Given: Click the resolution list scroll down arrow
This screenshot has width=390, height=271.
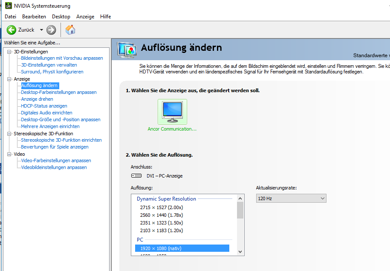Looking at the screenshot, I should click(x=240, y=251).
